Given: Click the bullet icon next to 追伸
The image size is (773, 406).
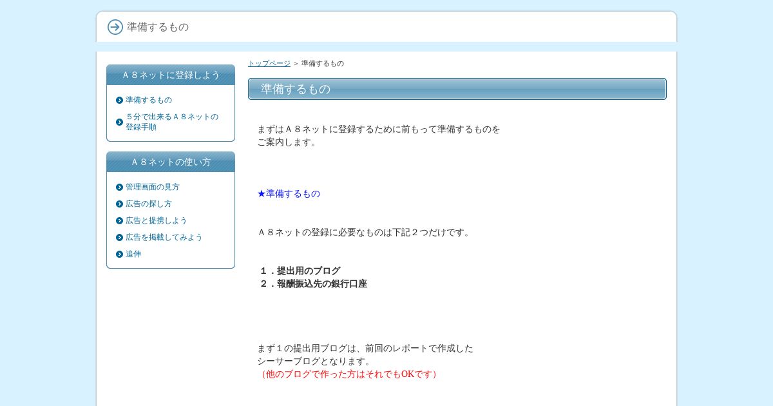Looking at the screenshot, I should point(119,255).
